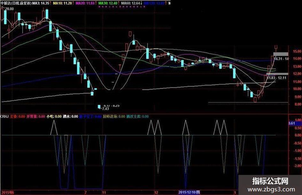
Task: Click the 厨师进场: 0.00 indicator value
Action: point(114,117)
